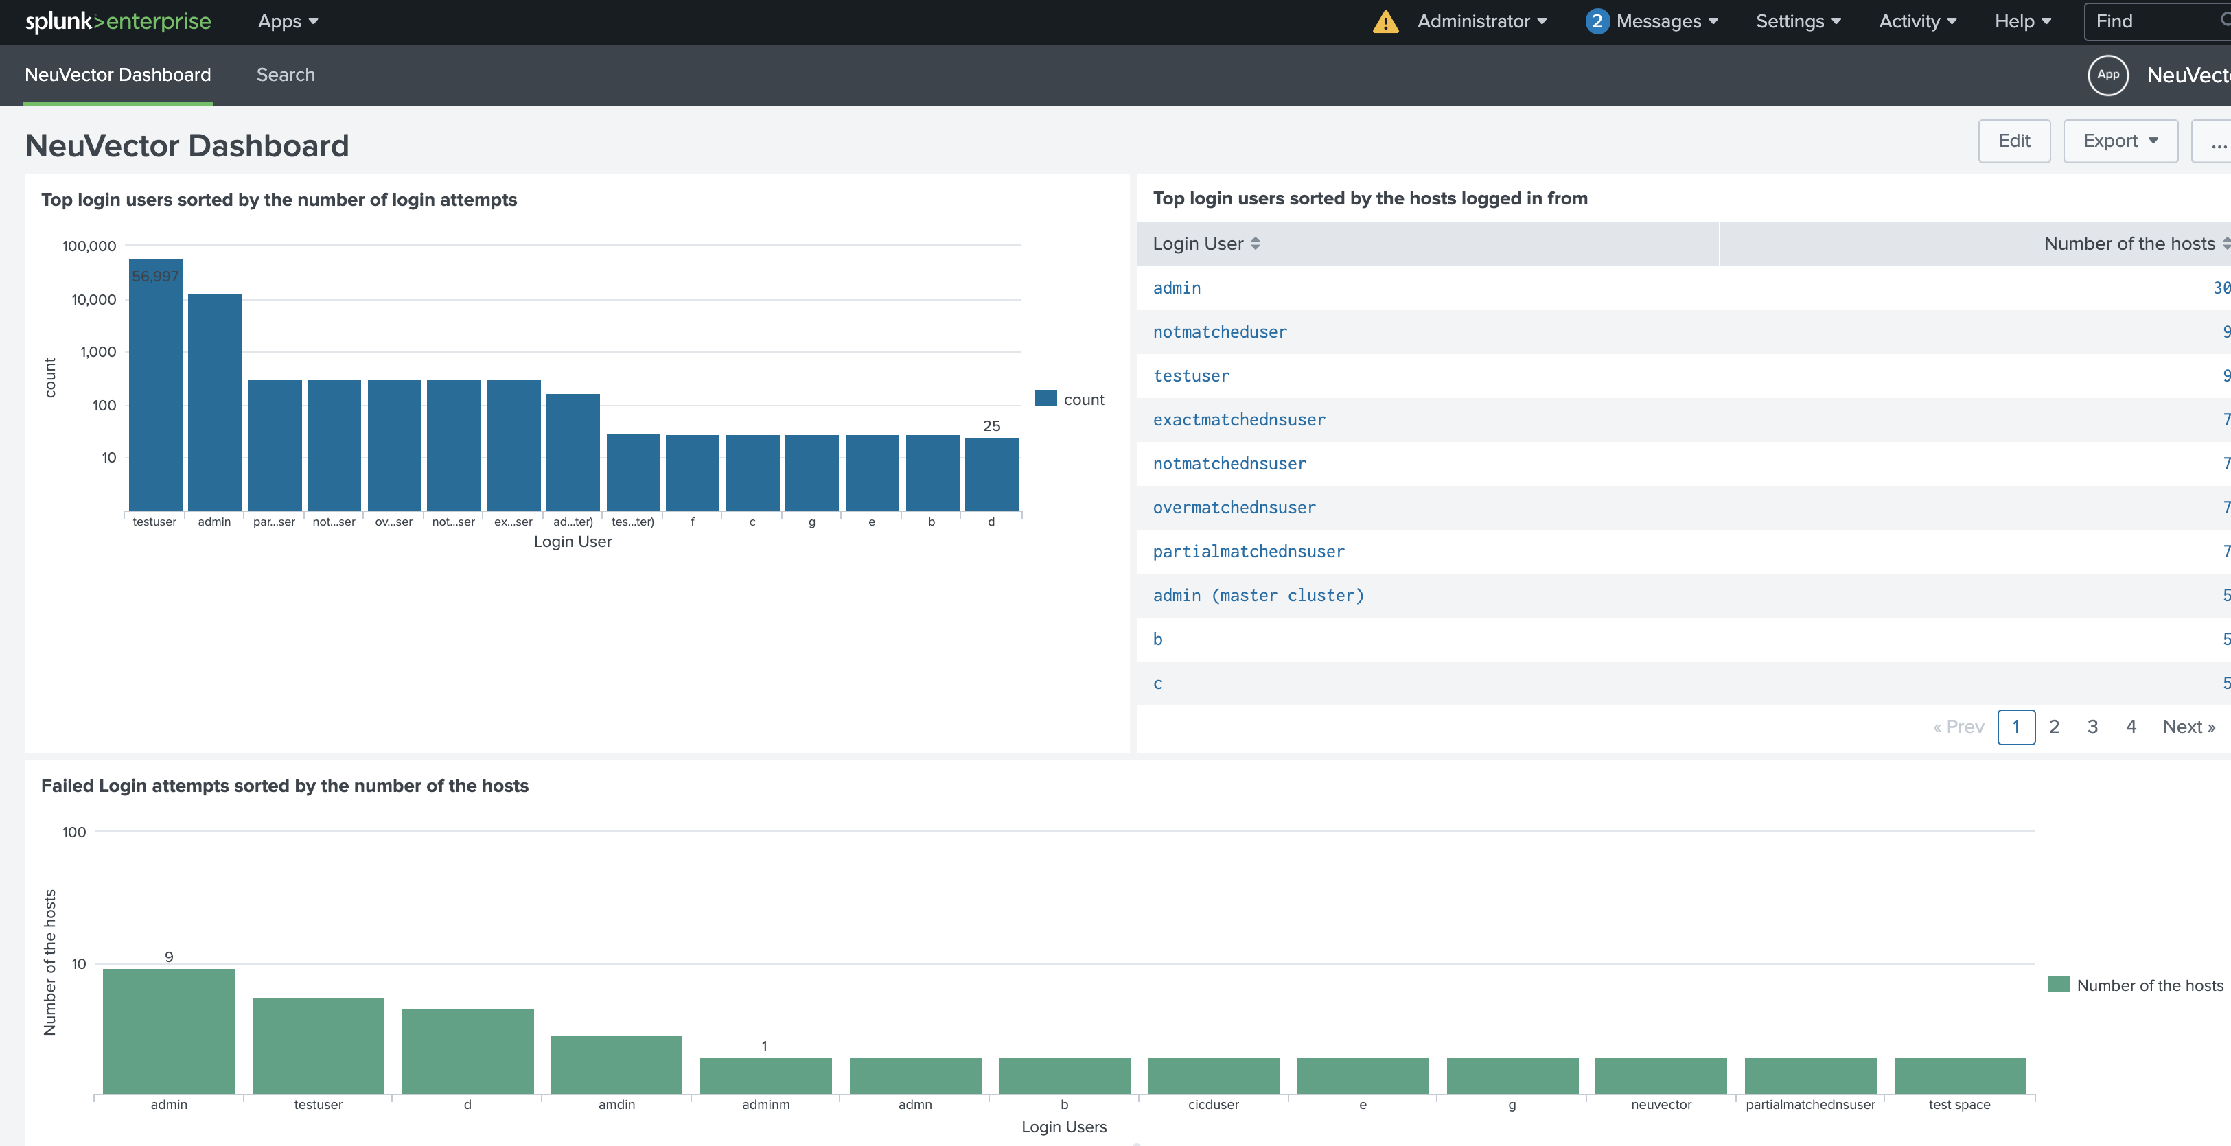Click the Edit button
This screenshot has height=1146, width=2231.
tap(2013, 141)
